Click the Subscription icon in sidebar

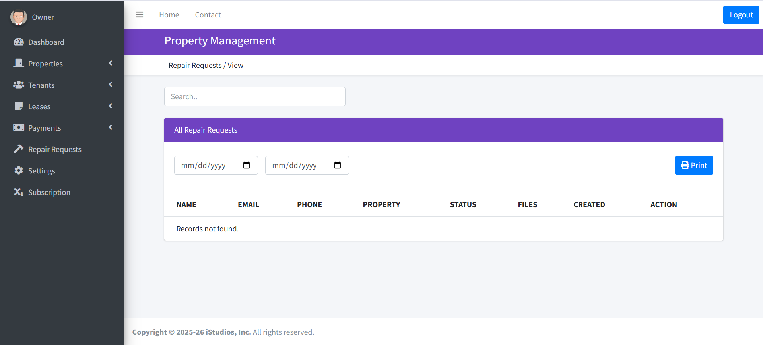19,192
